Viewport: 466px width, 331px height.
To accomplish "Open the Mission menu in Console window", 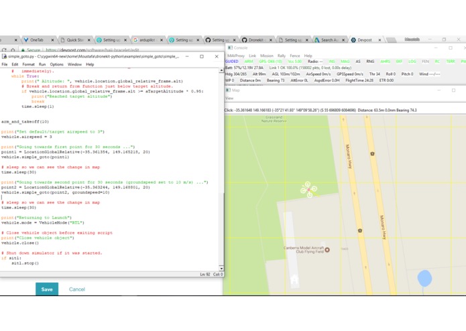I will [267, 56].
